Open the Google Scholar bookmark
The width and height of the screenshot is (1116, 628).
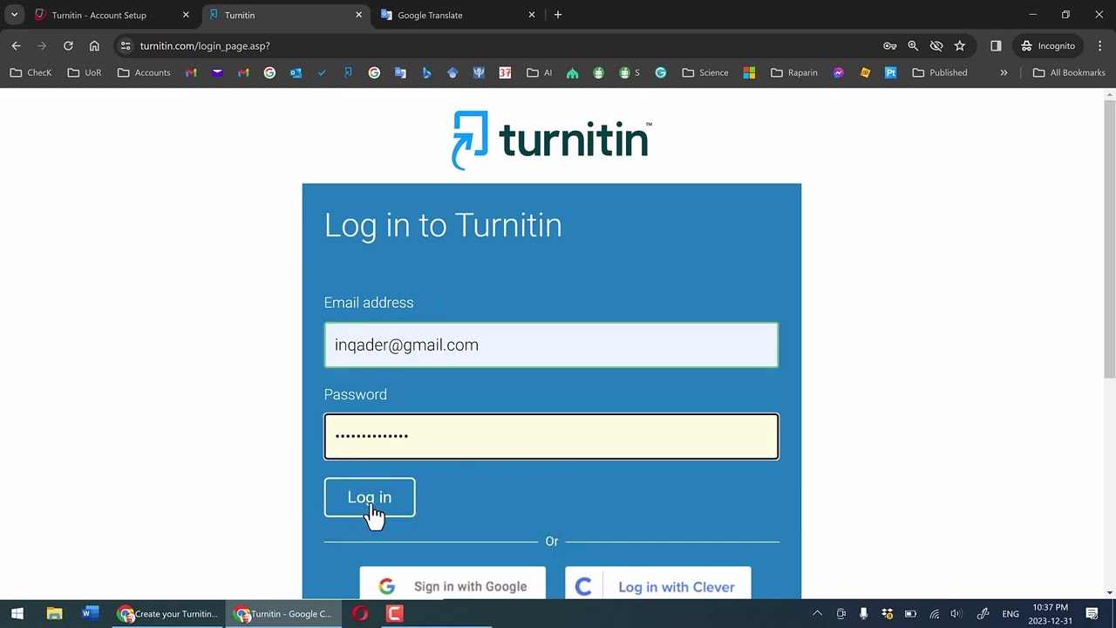point(453,72)
